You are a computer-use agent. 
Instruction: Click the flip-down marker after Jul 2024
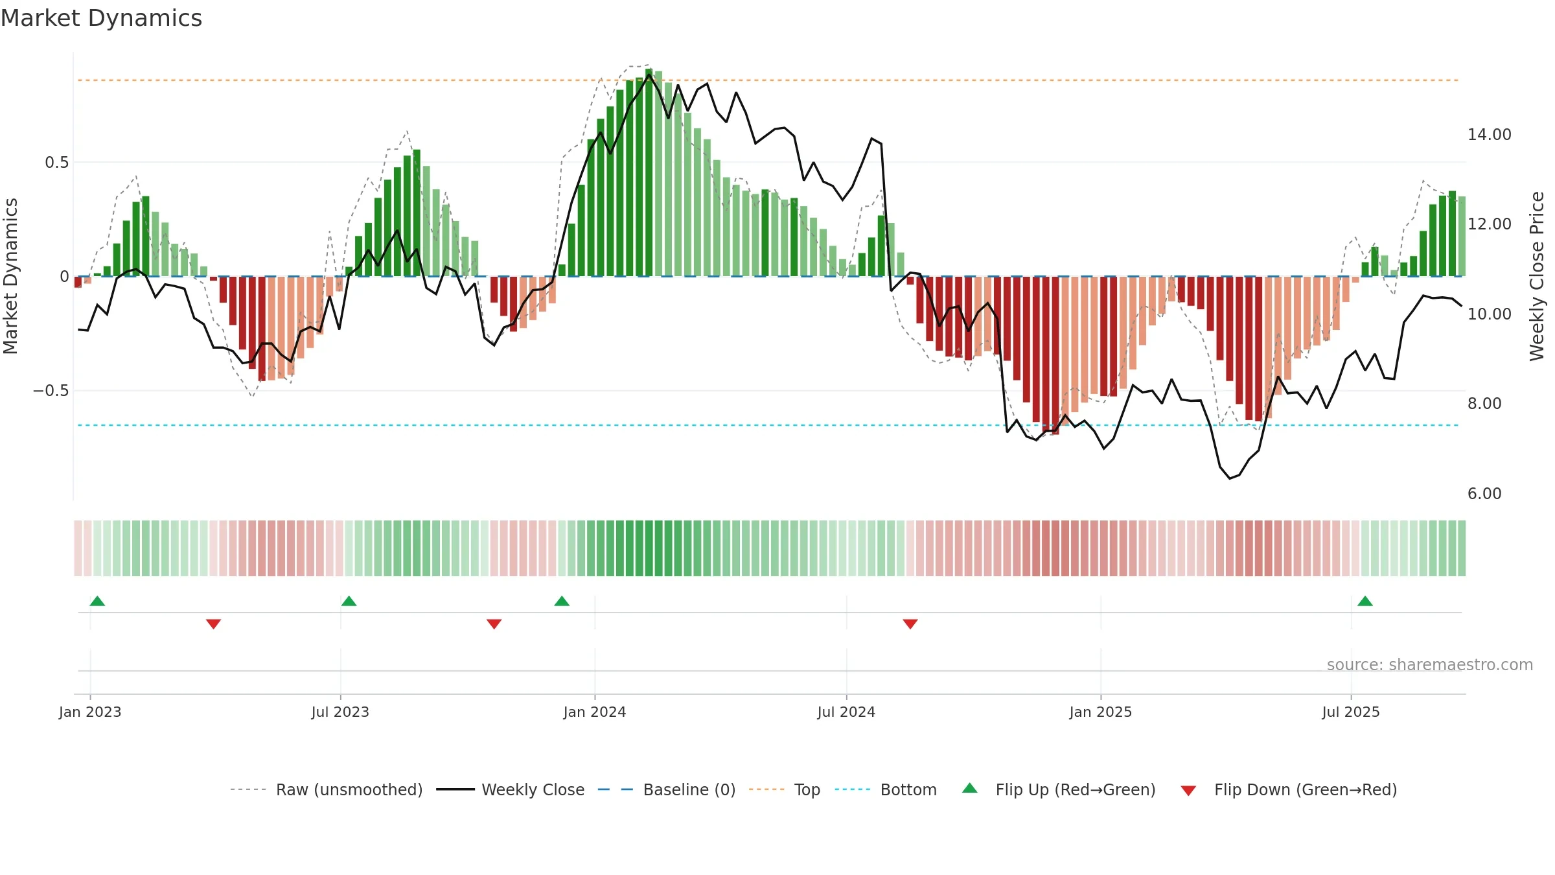[910, 624]
